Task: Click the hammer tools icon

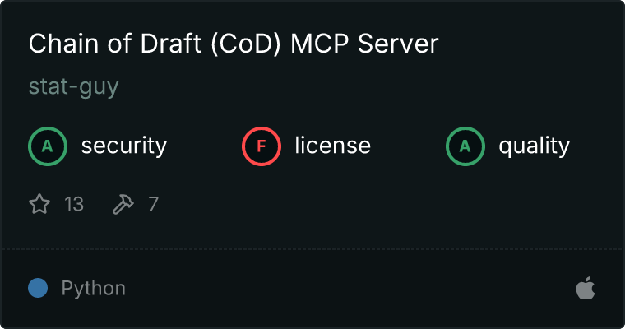Action: pyautogui.click(x=123, y=204)
